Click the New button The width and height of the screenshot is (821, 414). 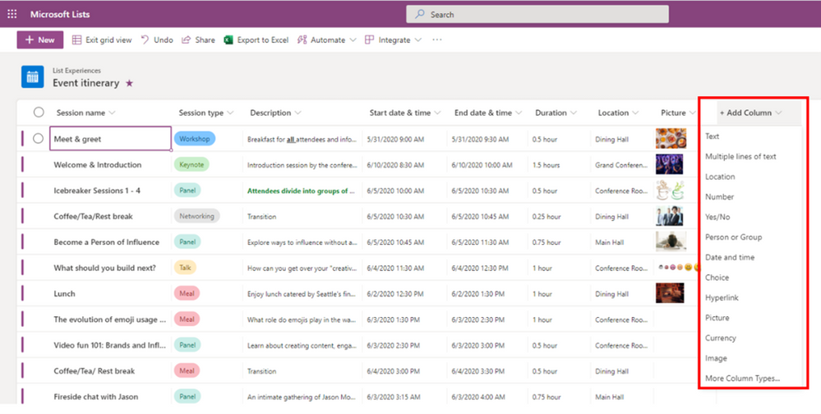tap(39, 39)
